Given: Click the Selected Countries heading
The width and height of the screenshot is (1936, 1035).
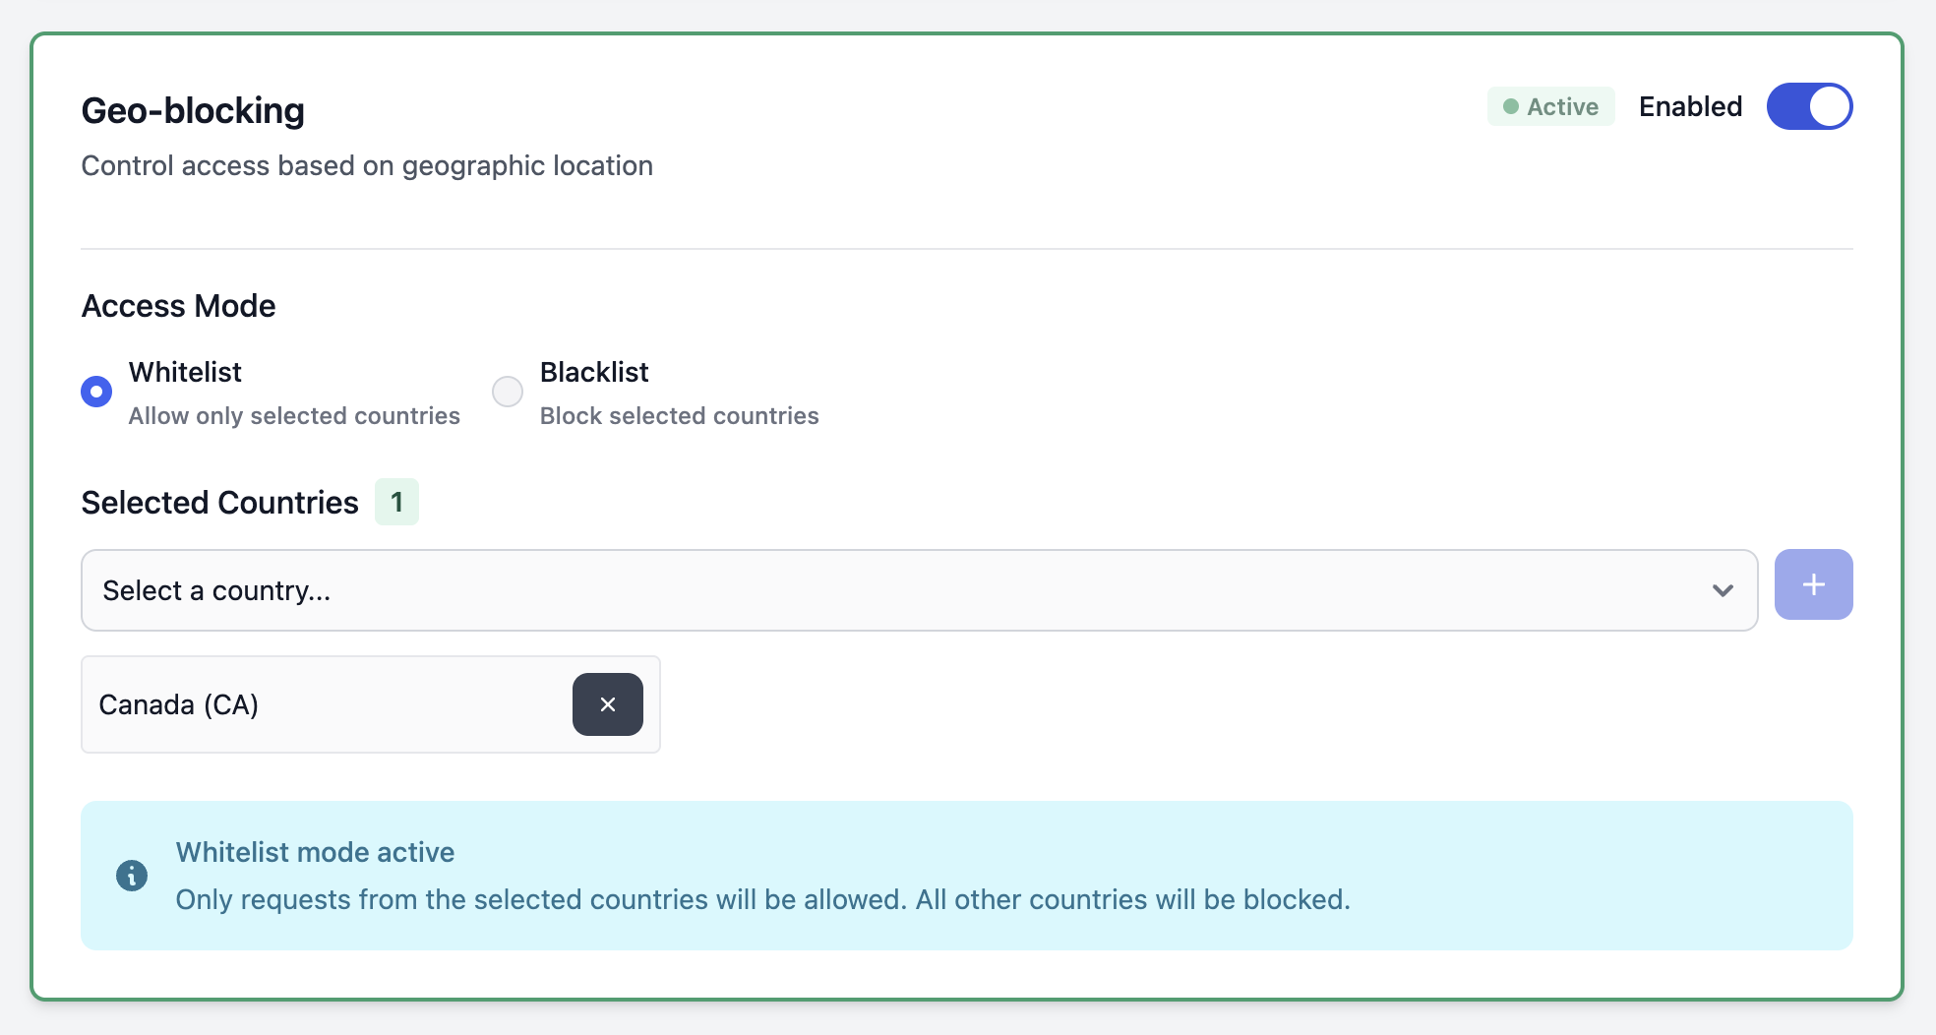Looking at the screenshot, I should pyautogui.click(x=218, y=502).
